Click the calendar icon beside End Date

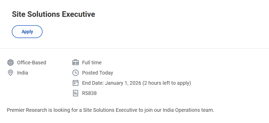(x=75, y=83)
